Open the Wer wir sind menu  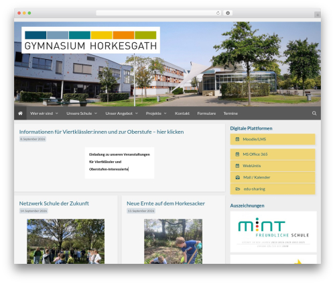click(42, 113)
